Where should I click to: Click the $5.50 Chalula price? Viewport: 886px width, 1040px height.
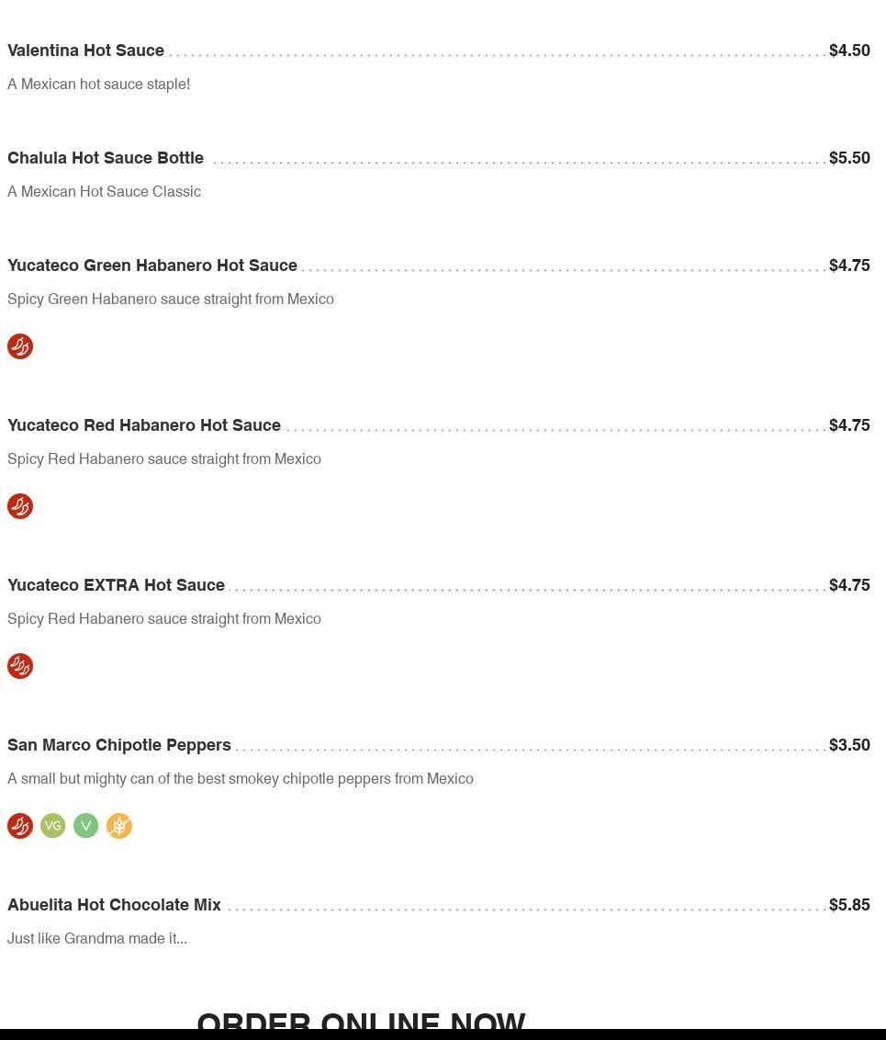pos(849,158)
